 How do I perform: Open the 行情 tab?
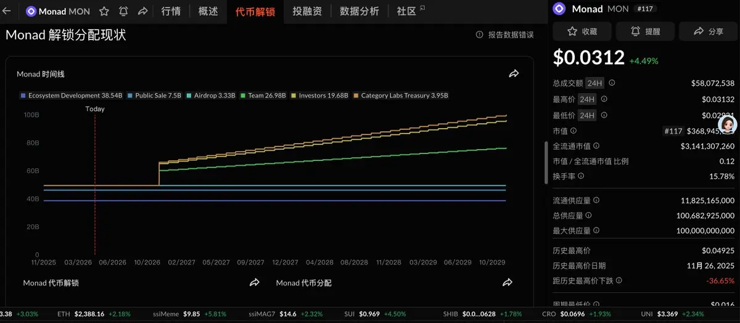171,11
